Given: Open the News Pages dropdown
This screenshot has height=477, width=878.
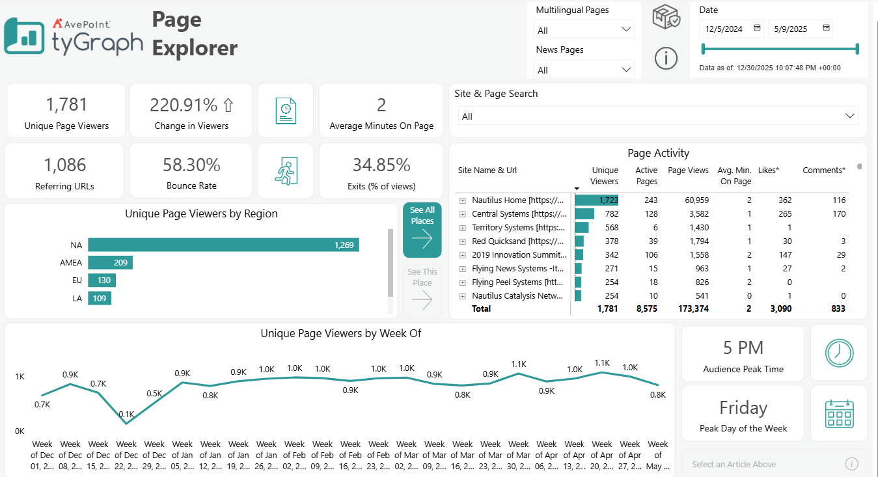Looking at the screenshot, I should (627, 70).
